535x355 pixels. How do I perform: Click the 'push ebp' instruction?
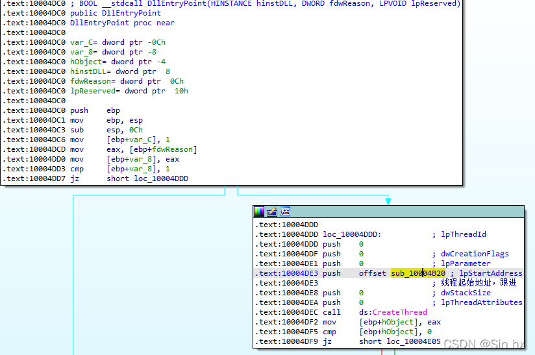point(95,110)
